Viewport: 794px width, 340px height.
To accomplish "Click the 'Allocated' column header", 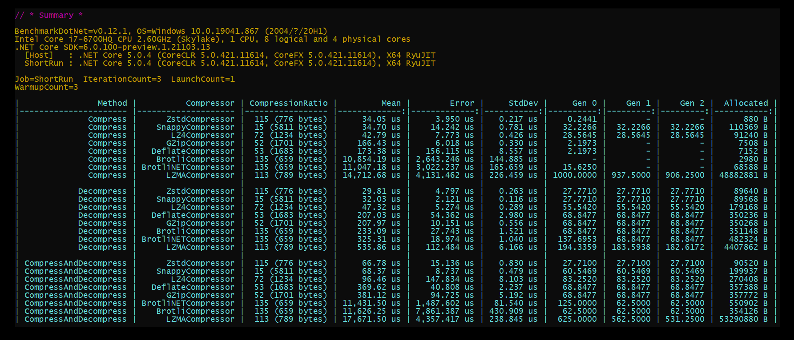I will click(x=746, y=103).
